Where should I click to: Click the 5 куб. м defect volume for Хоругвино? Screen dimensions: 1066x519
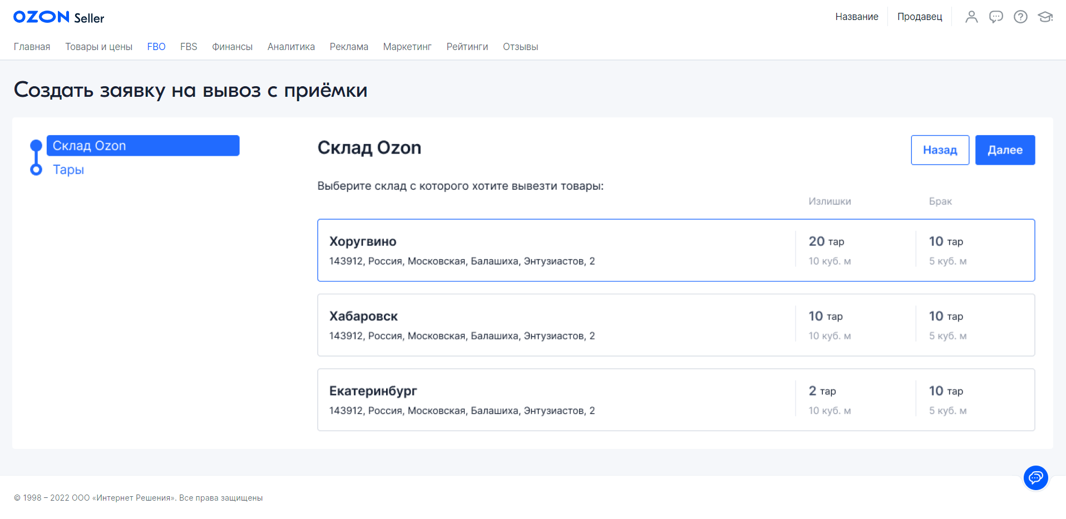[947, 261]
